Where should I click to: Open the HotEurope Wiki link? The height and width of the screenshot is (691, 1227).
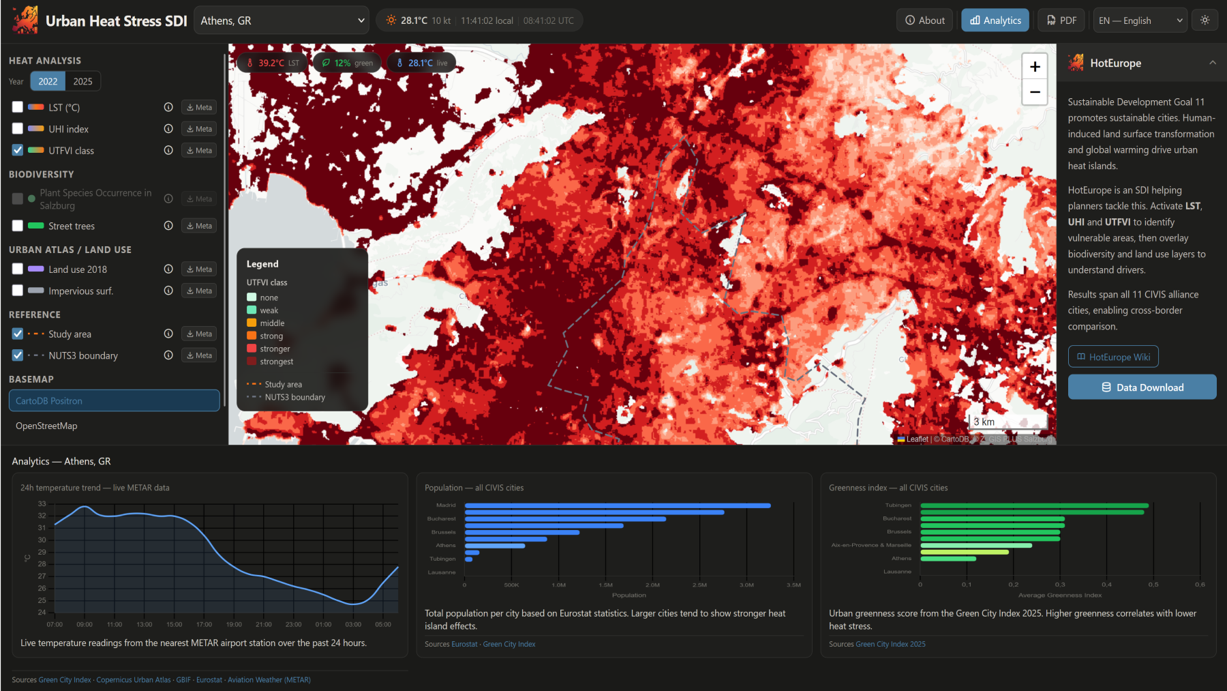(1113, 357)
